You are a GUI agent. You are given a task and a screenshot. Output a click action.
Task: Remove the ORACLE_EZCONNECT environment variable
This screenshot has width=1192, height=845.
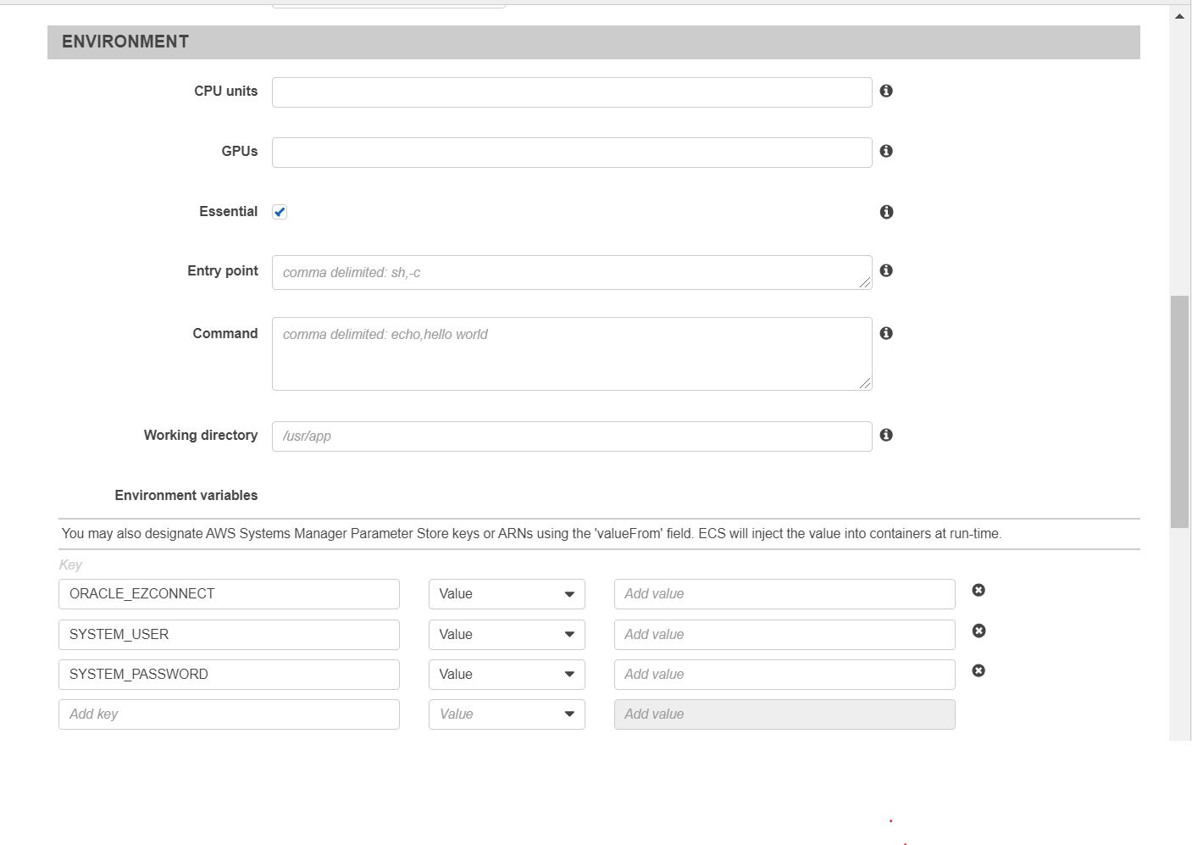(x=979, y=590)
